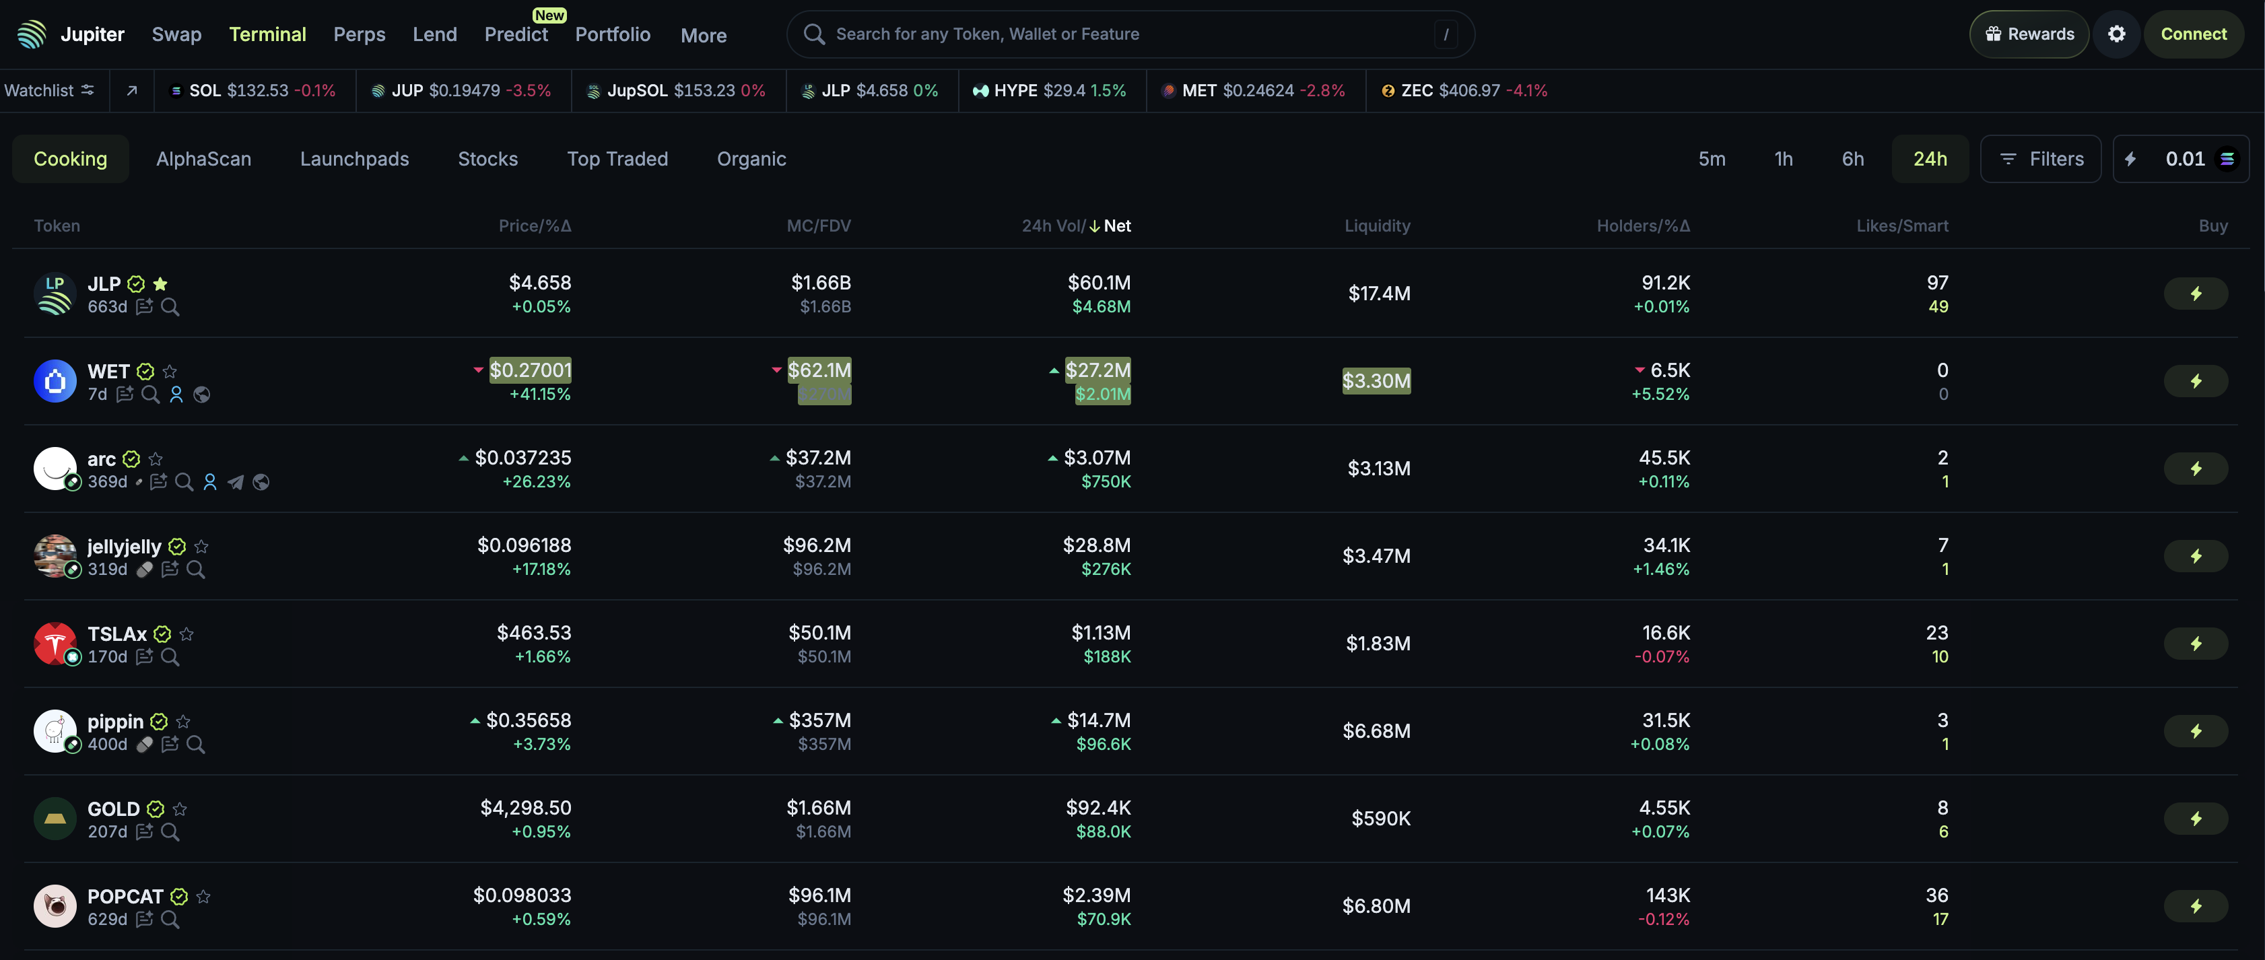Click the Connect wallet button
The width and height of the screenshot is (2265, 960).
[2193, 34]
